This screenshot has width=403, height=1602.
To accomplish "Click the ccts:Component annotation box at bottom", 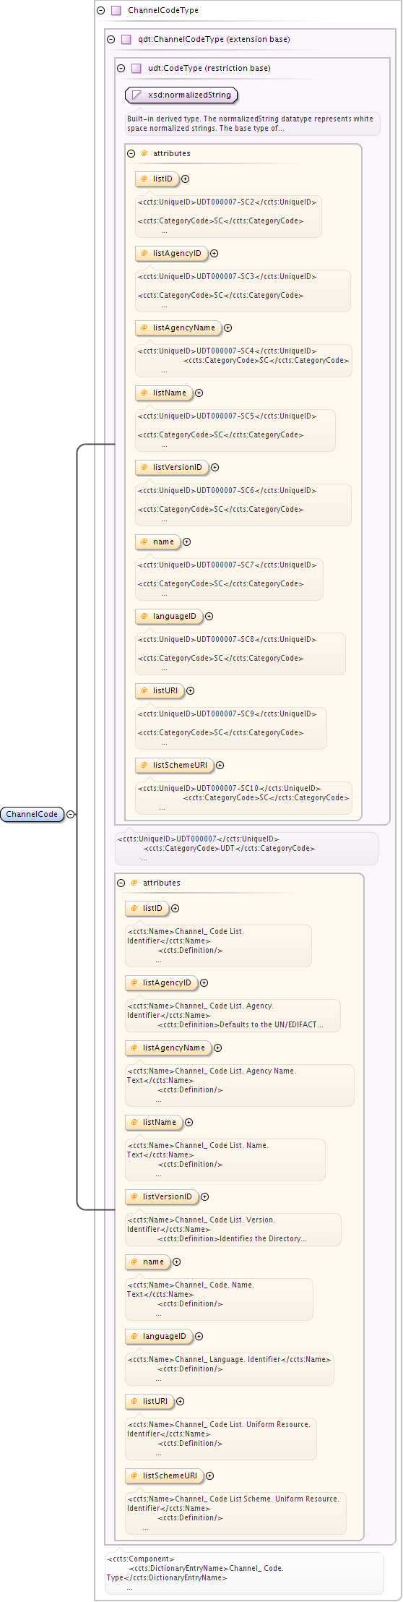I will point(244,1573).
